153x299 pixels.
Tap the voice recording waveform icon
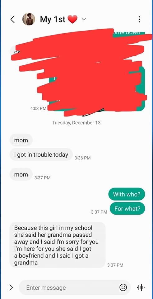[x=141, y=287]
